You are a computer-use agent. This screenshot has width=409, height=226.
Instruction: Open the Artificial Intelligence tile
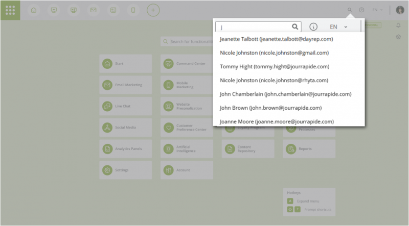point(187,149)
